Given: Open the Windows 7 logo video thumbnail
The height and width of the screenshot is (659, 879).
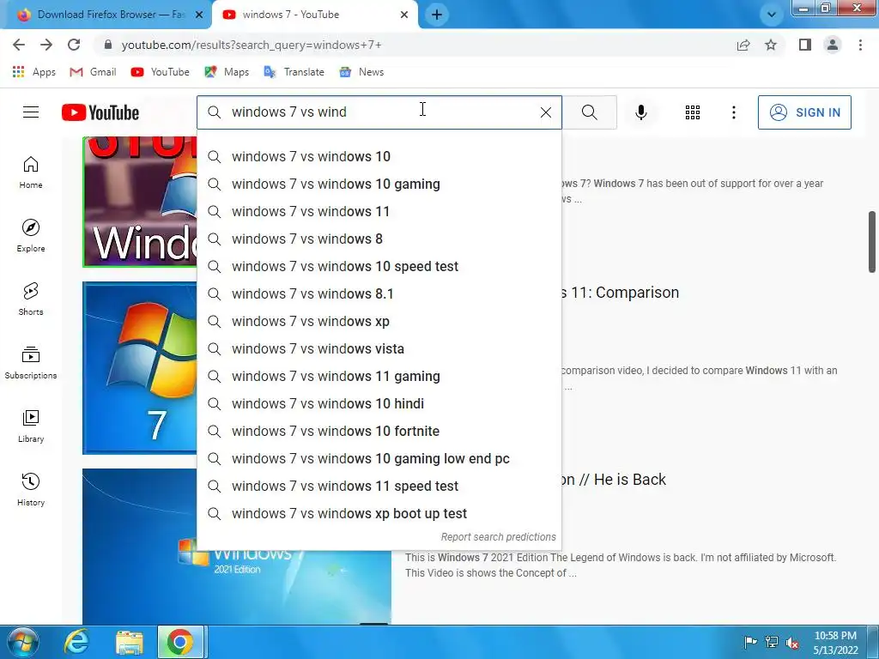Looking at the screenshot, I should click(x=140, y=367).
